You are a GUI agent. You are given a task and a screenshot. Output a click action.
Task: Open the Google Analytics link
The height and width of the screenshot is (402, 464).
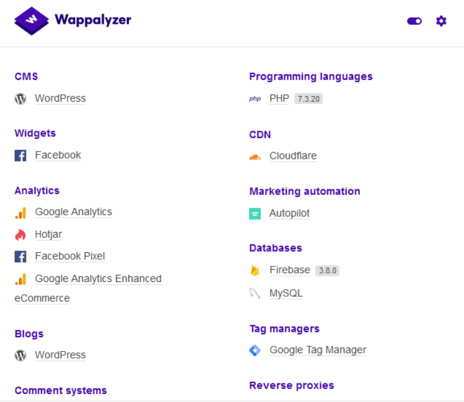coord(73,212)
